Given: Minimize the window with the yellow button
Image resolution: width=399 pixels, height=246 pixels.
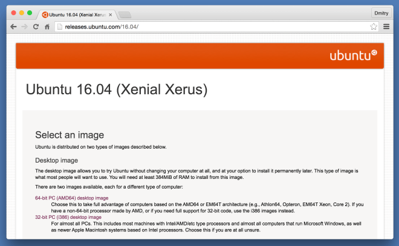Looking at the screenshot, I should [21, 13].
